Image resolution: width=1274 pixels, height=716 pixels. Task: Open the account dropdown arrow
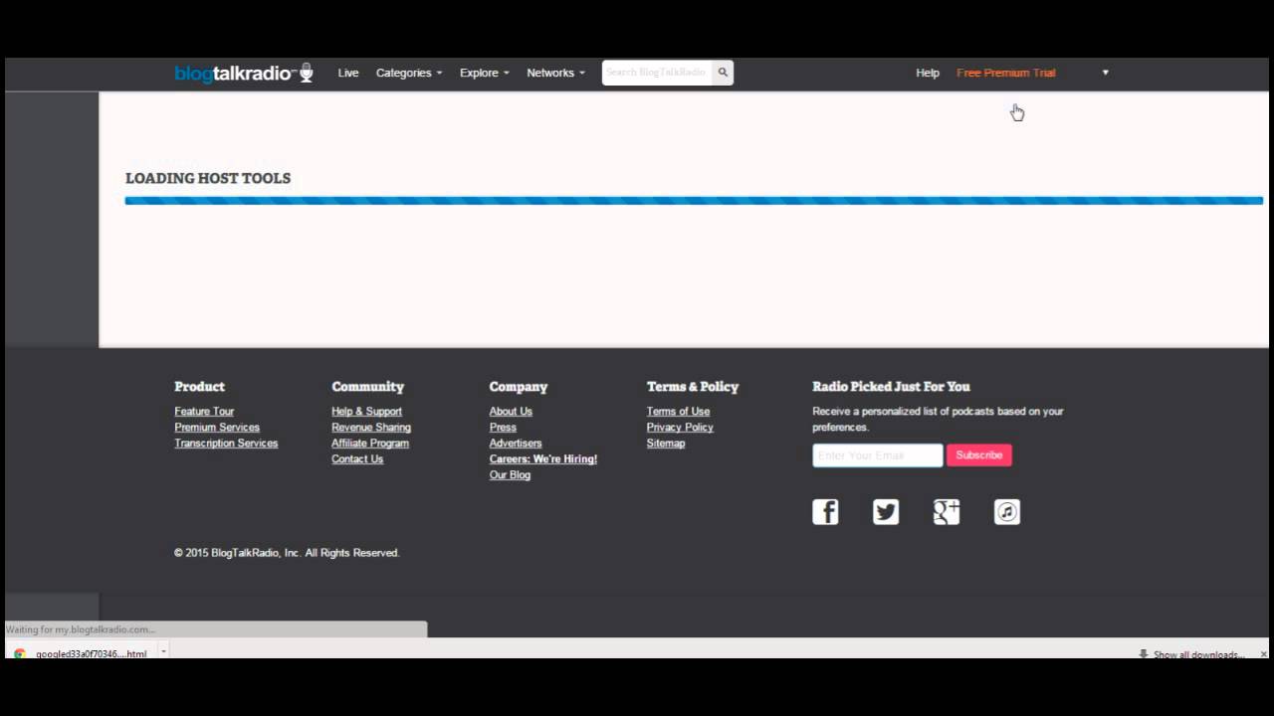tap(1105, 73)
